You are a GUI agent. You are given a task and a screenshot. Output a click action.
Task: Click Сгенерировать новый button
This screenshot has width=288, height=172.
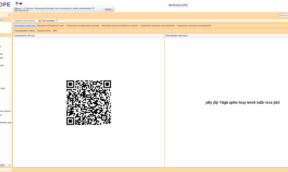pyautogui.click(x=24, y=31)
